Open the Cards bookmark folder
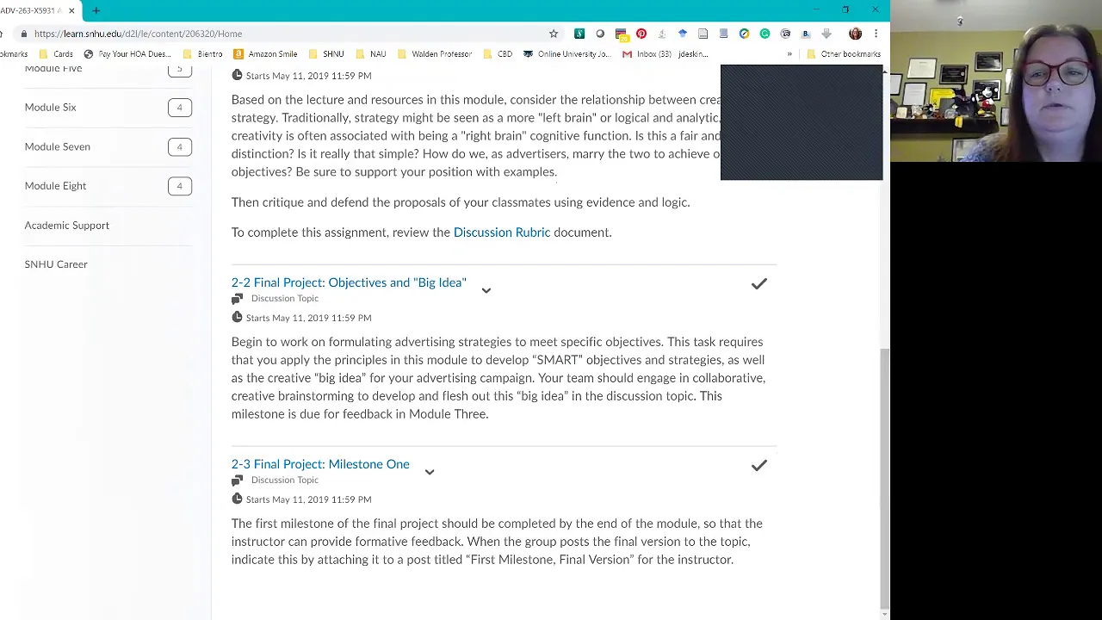Screen dimensions: 1102x620 [56, 54]
